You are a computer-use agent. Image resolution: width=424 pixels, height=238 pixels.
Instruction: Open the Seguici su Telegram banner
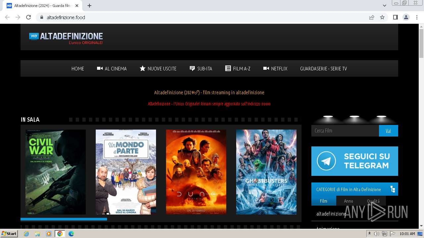[355, 161]
